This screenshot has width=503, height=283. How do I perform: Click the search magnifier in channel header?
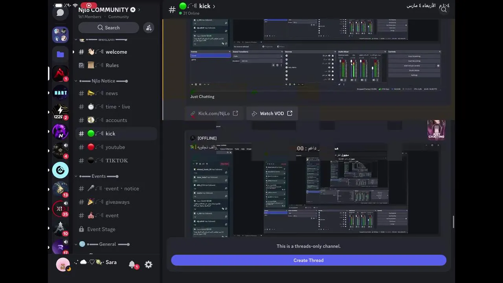click(444, 9)
